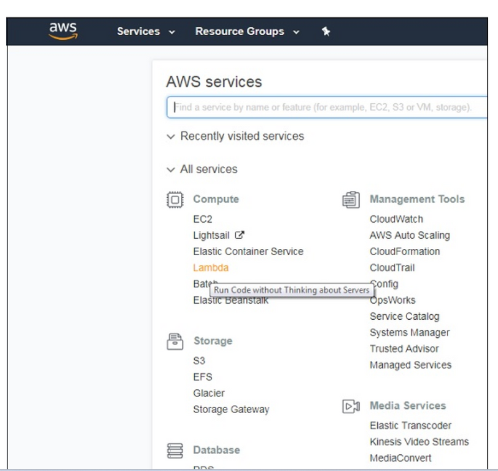Open the Storage Gateway service
Image resolution: width=498 pixels, height=471 pixels.
pyautogui.click(x=231, y=409)
